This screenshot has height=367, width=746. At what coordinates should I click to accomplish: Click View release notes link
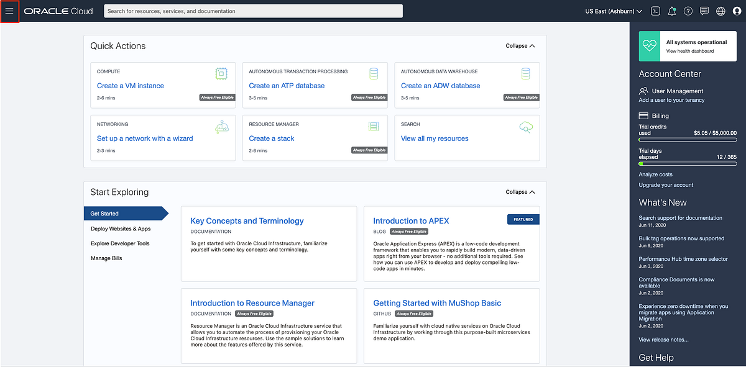664,340
